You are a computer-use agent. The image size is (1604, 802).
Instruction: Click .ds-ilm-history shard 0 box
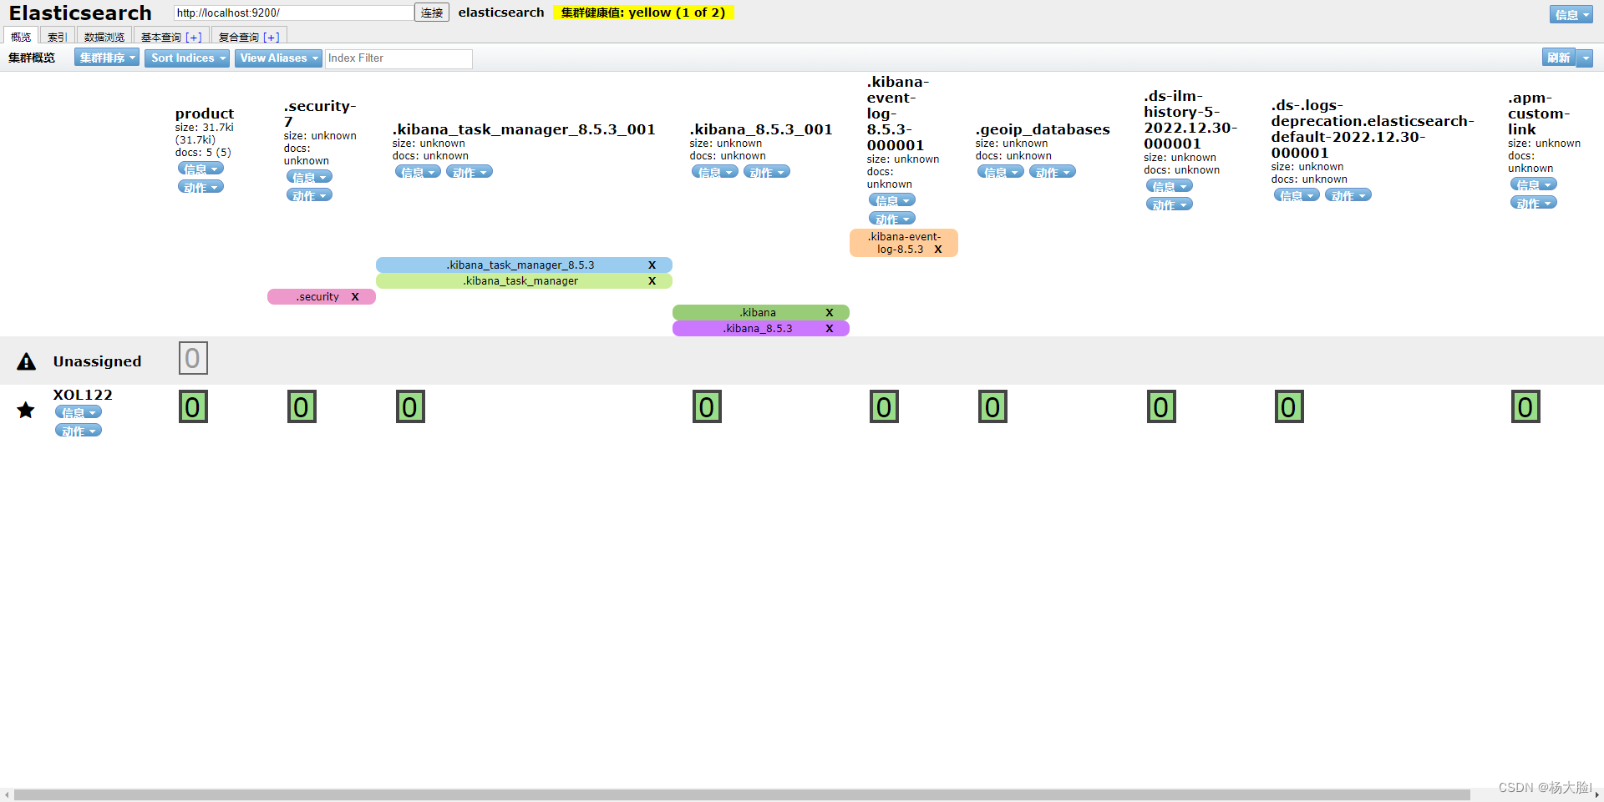[x=1161, y=407]
